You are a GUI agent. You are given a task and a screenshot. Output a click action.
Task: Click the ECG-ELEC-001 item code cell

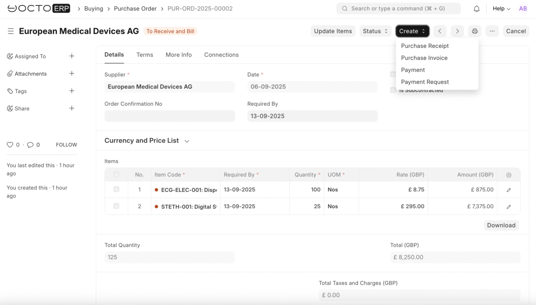pos(186,190)
